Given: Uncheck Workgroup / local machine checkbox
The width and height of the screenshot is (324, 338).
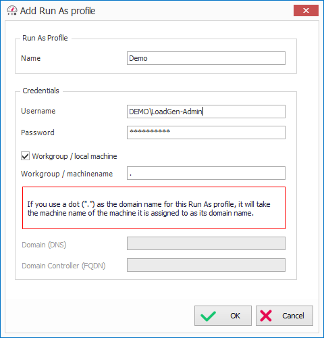Looking at the screenshot, I should pos(25,156).
